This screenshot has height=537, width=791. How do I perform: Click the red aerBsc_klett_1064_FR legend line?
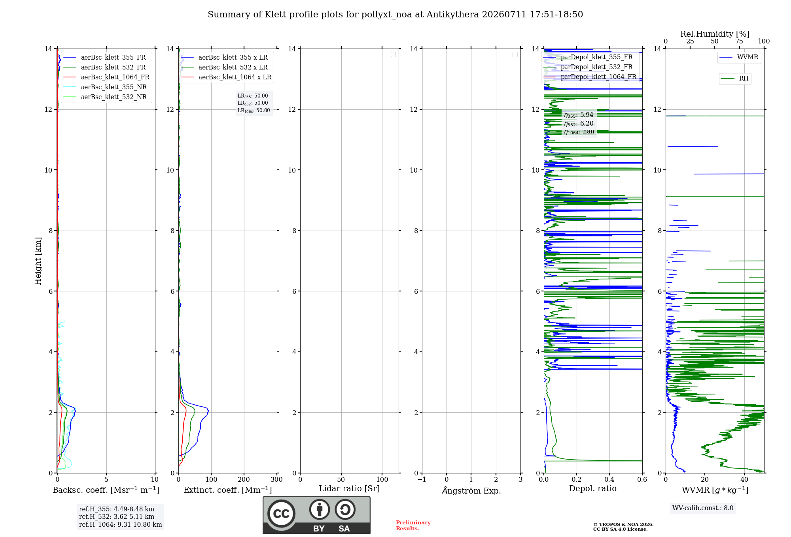[70, 77]
